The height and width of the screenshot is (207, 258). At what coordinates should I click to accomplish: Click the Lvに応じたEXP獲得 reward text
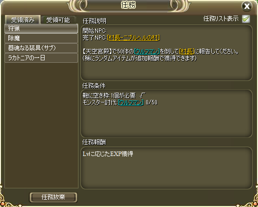click(x=108, y=154)
